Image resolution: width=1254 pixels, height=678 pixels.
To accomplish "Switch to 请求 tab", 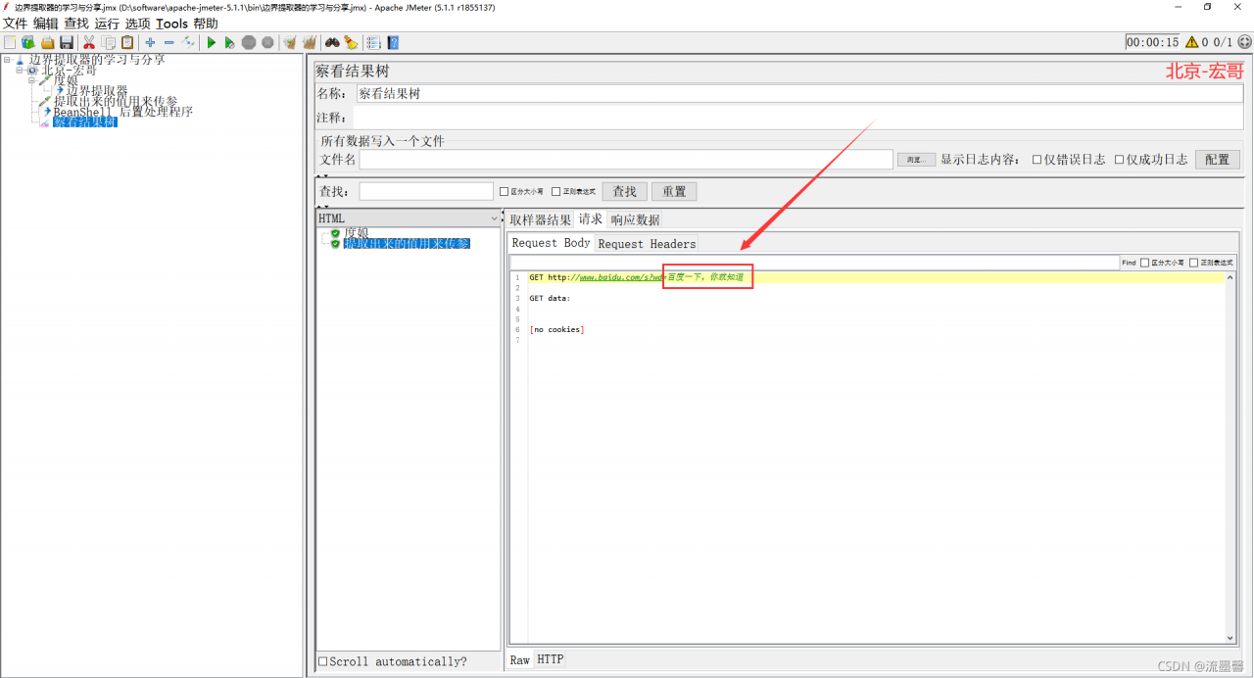I will point(591,218).
